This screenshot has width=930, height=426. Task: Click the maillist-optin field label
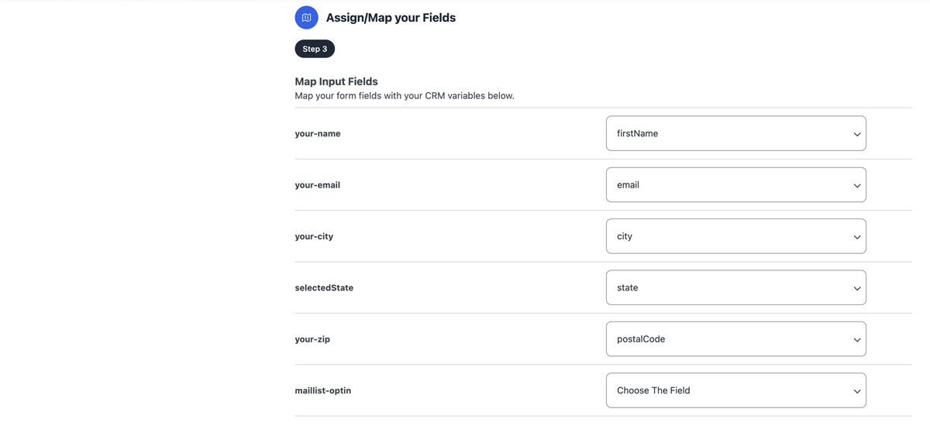click(323, 390)
